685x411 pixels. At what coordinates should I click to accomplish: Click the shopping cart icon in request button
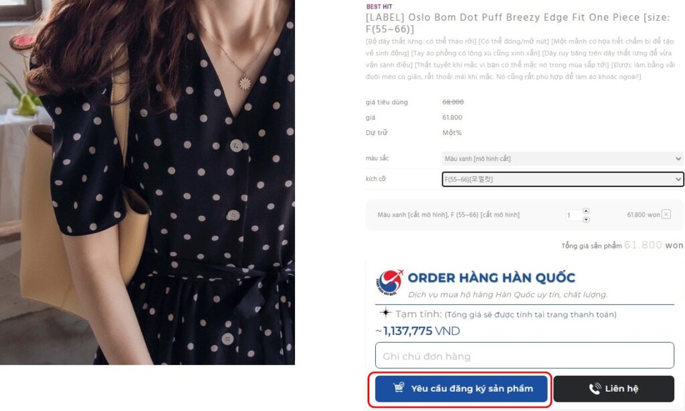tap(399, 387)
